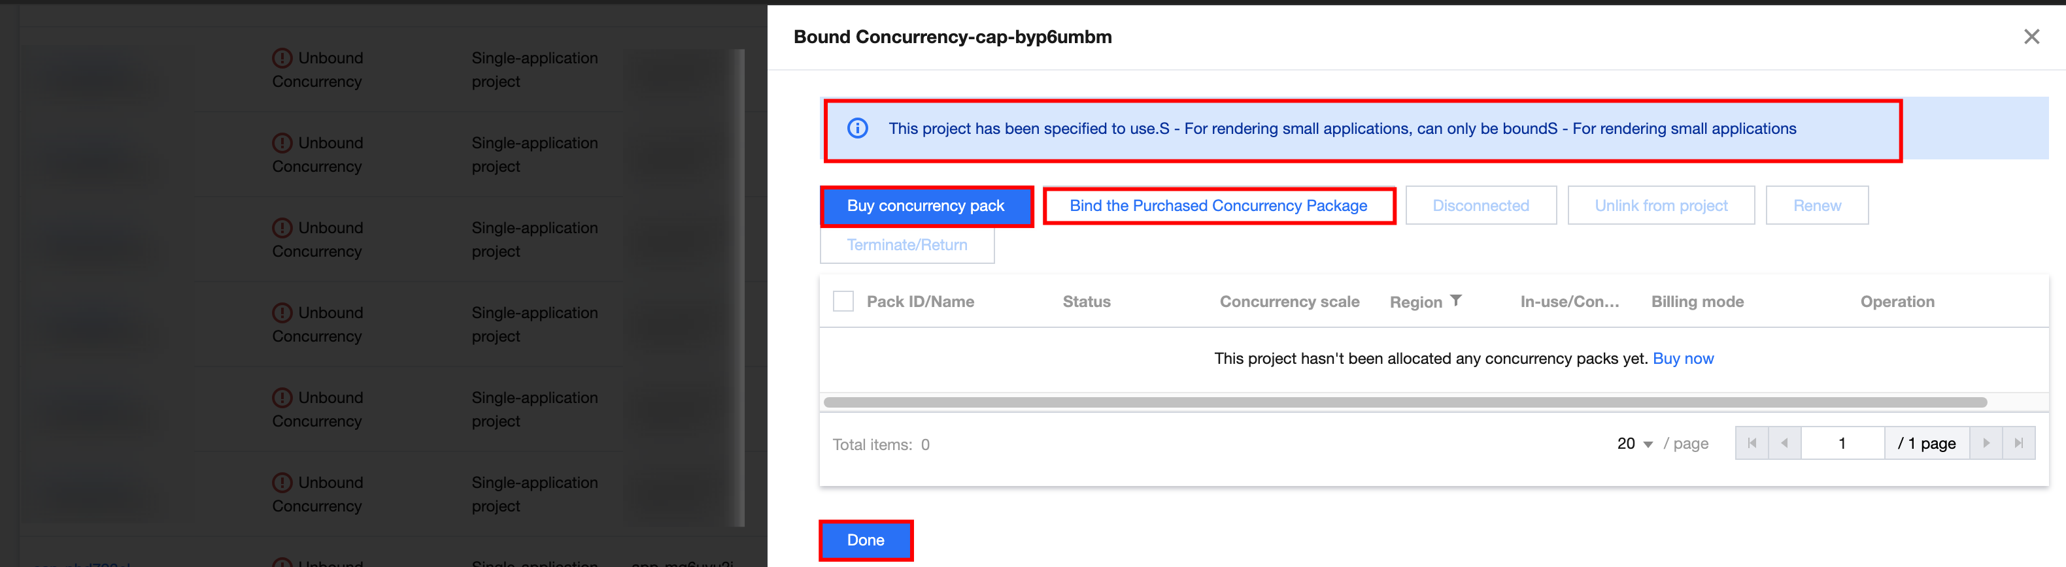Close the Bound Concurrency panel
Viewport: 2066px width, 567px height.
2031,37
